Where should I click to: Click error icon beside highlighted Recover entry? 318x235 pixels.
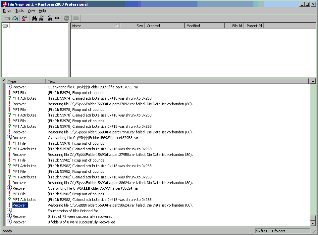point(10,205)
